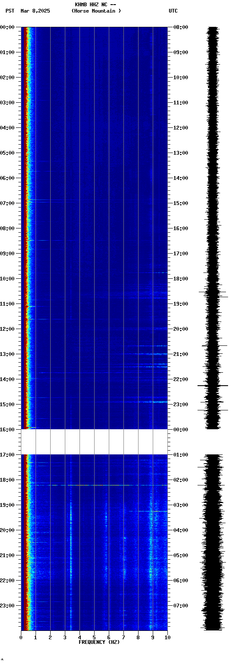Click the 16:00 UTC time label
Image resolution: width=231 pixels, height=664 pixels.
pyautogui.click(x=181, y=228)
